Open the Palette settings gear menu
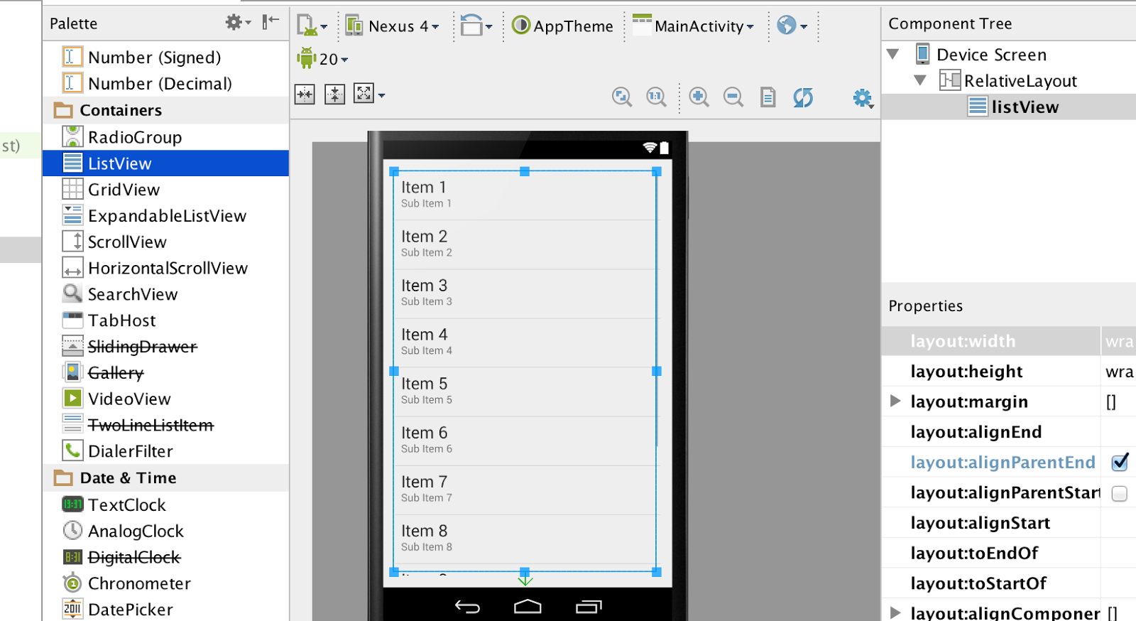The height and width of the screenshot is (621, 1136). pos(238,23)
